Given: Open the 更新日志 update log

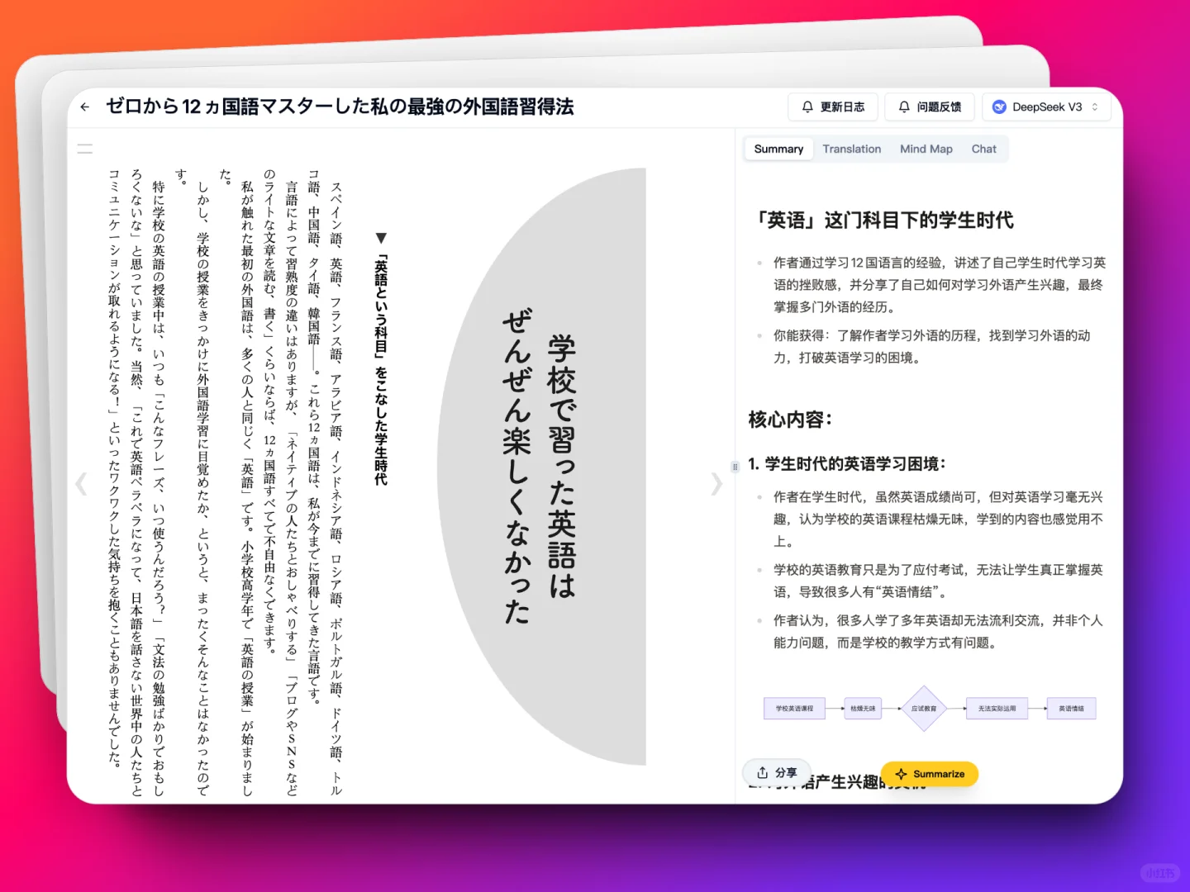Looking at the screenshot, I should (832, 107).
